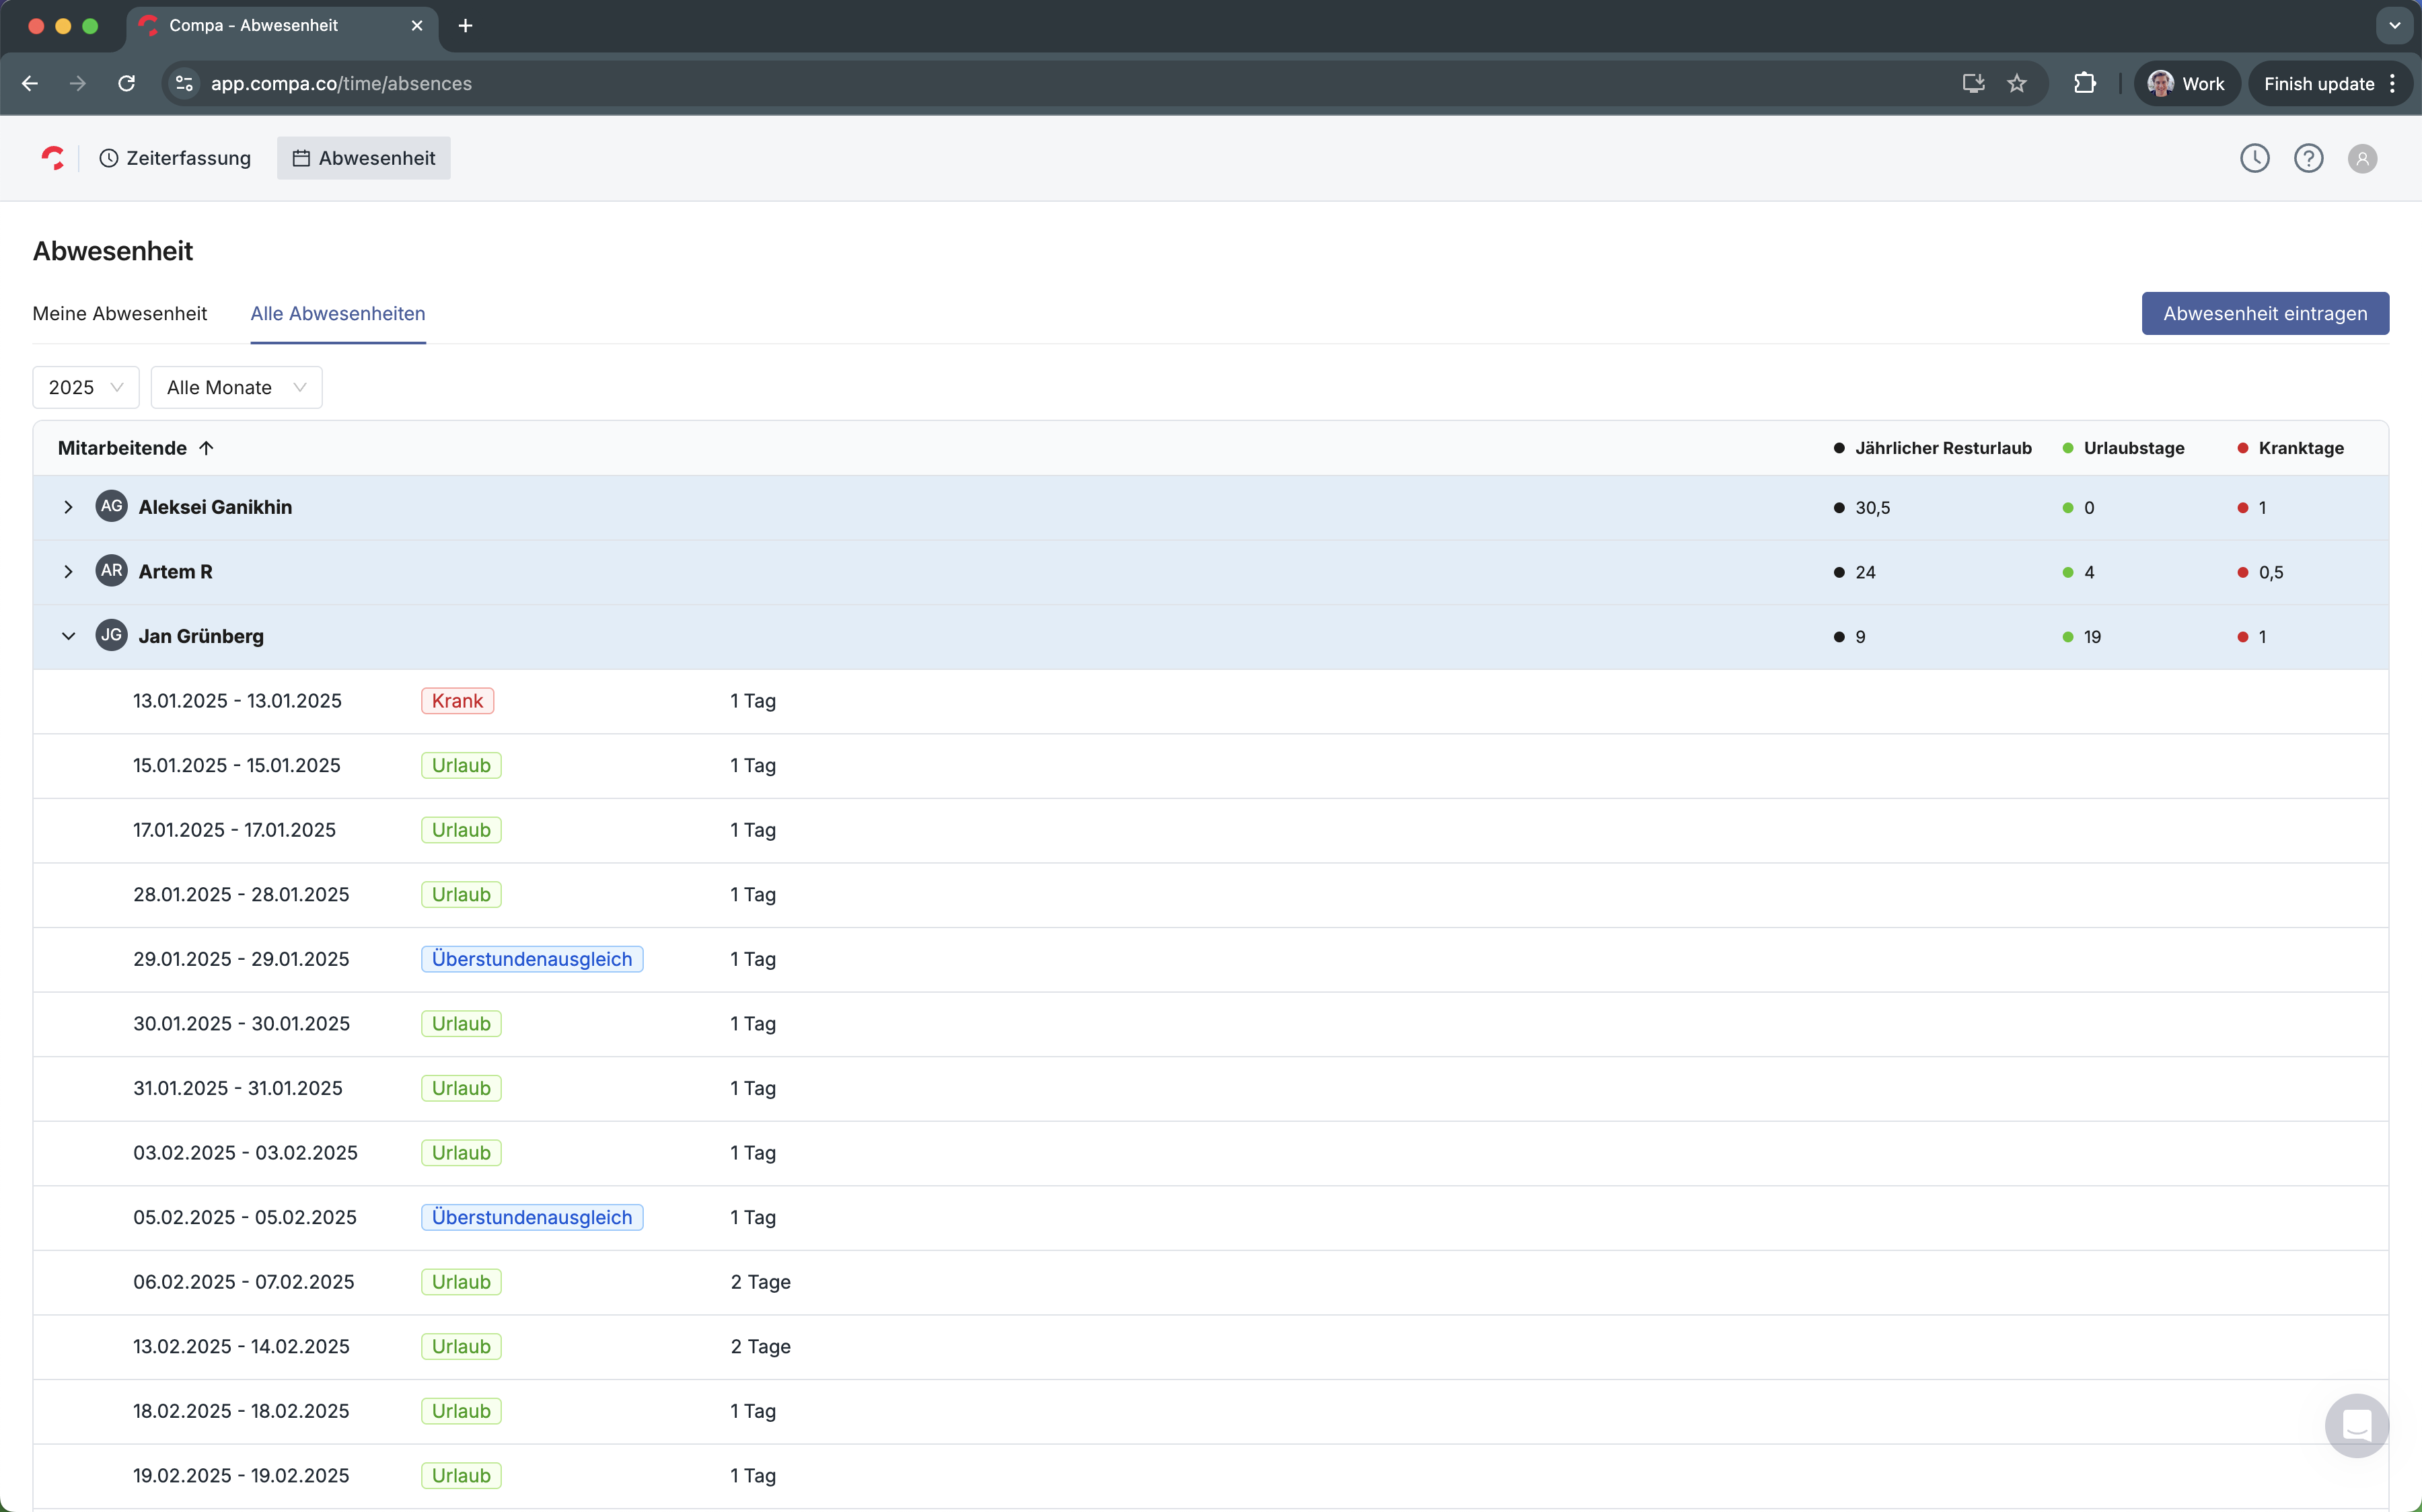Image resolution: width=2422 pixels, height=1512 pixels.
Task: Reload the page
Action: (126, 84)
